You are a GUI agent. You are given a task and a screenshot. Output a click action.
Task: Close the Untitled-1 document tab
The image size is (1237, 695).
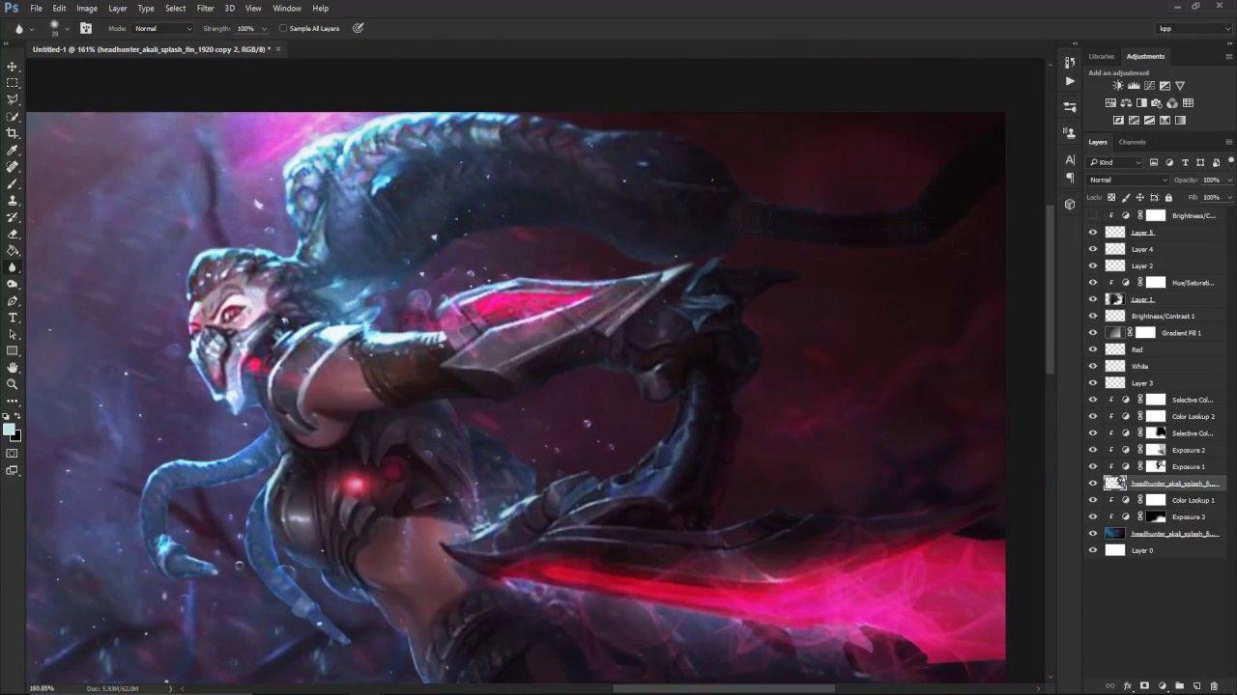click(x=278, y=48)
